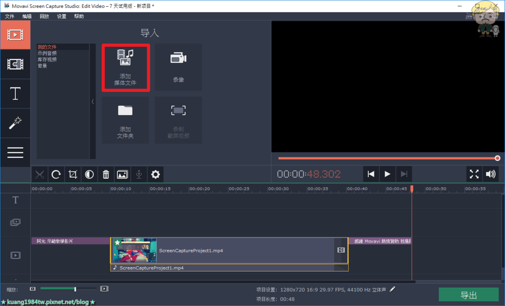The image size is (505, 306).
Task: Open clip properties picture icon
Action: click(122, 175)
